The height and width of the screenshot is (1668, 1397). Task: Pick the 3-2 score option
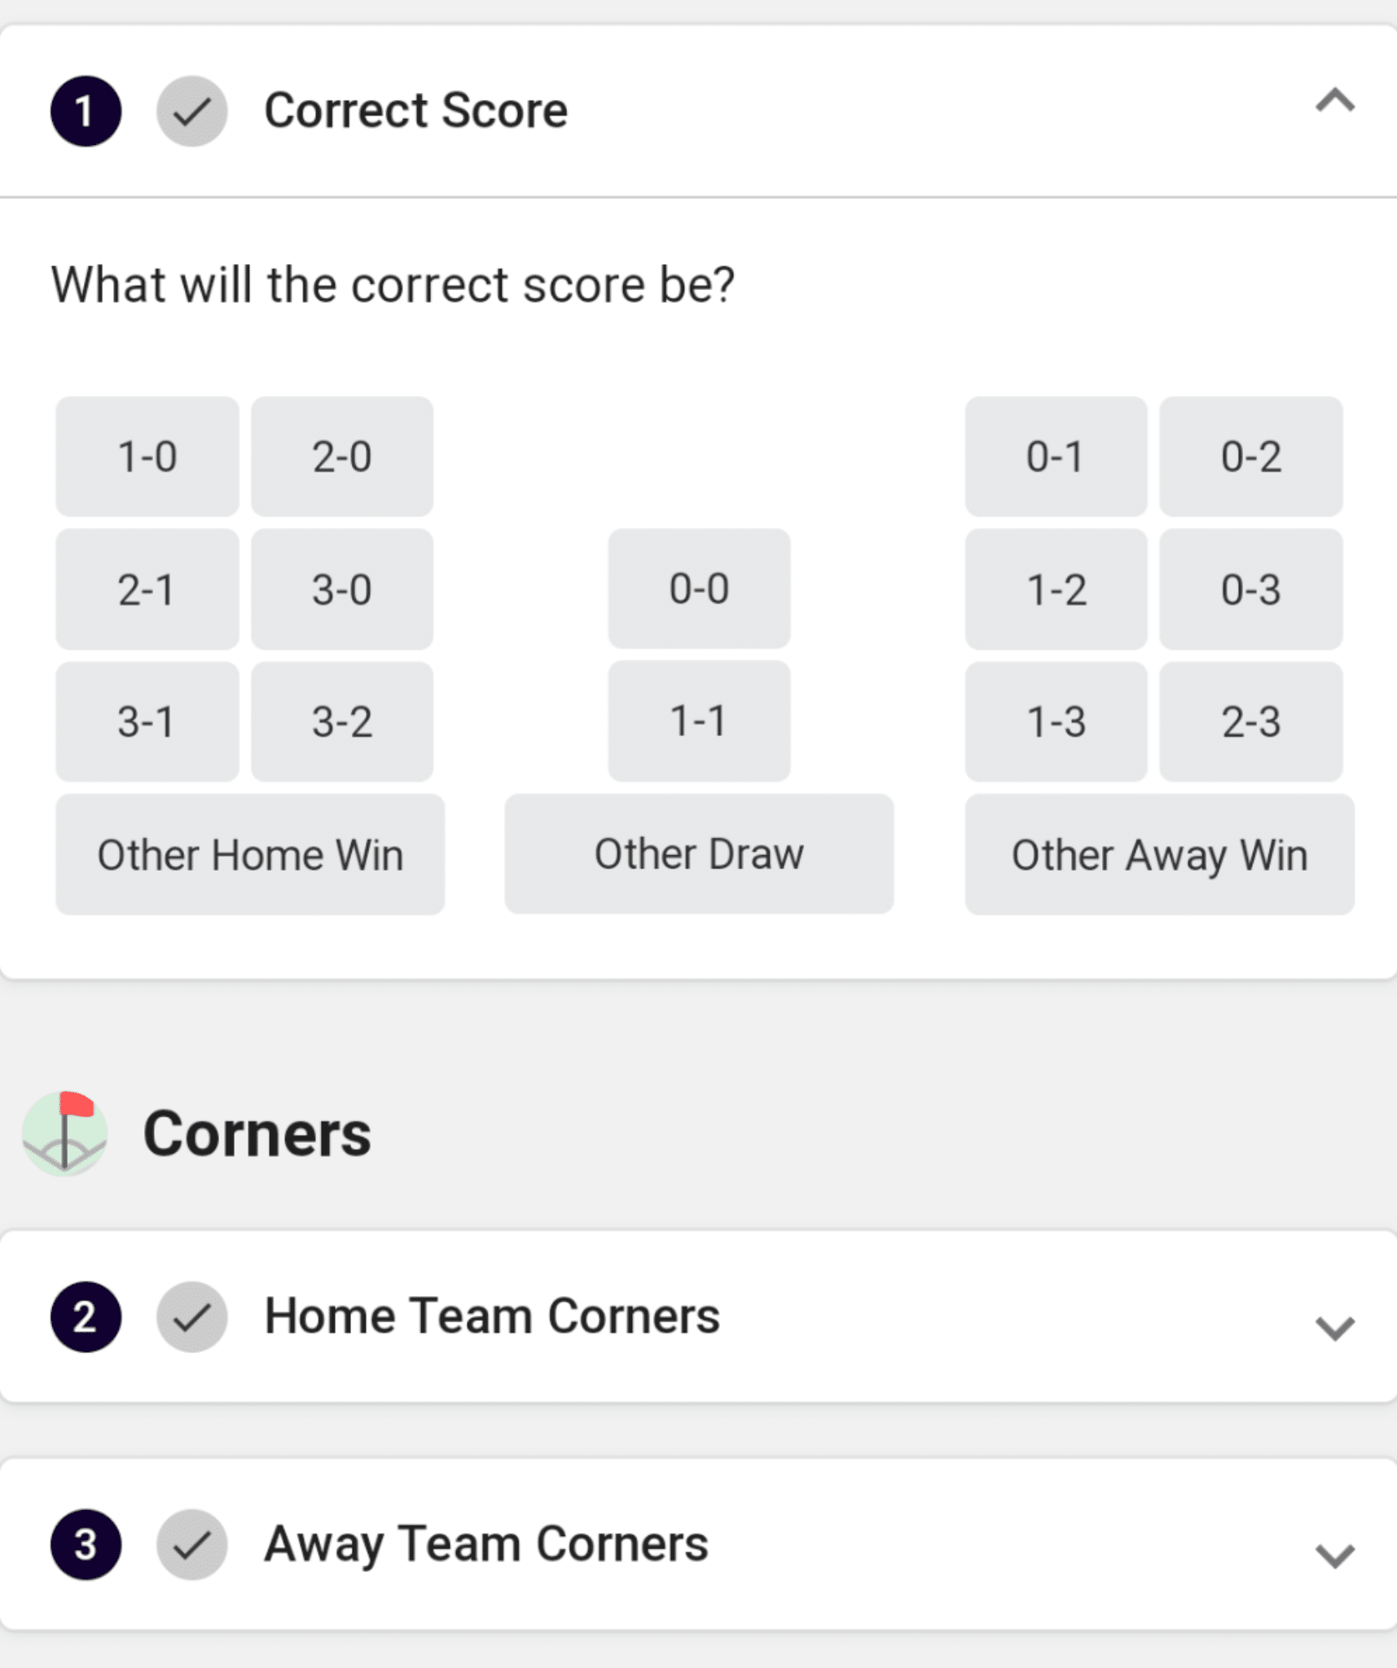pyautogui.click(x=342, y=722)
